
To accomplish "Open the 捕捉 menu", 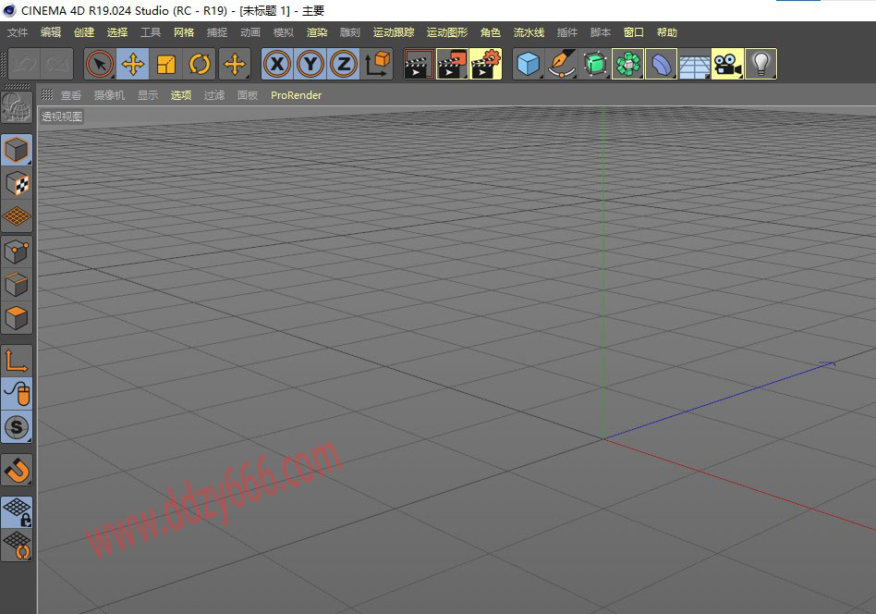I will pyautogui.click(x=217, y=32).
